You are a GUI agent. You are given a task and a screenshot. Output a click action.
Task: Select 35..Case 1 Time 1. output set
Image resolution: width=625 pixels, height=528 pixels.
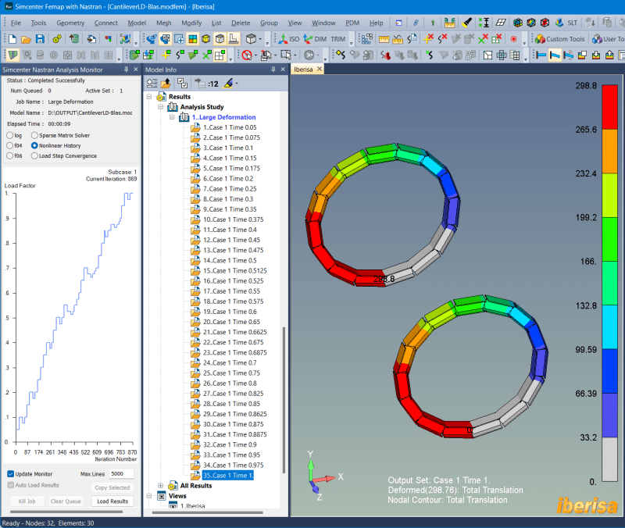pyautogui.click(x=227, y=476)
